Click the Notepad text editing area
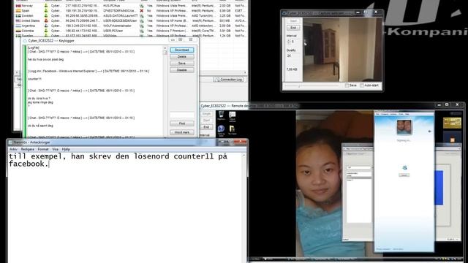468x263 pixels. click(125, 207)
